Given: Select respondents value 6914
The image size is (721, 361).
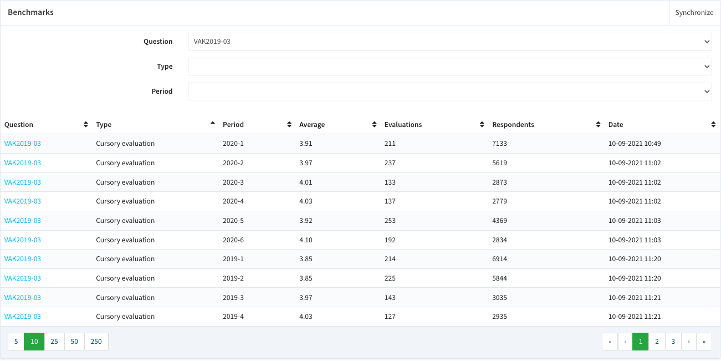Looking at the screenshot, I should point(500,259).
